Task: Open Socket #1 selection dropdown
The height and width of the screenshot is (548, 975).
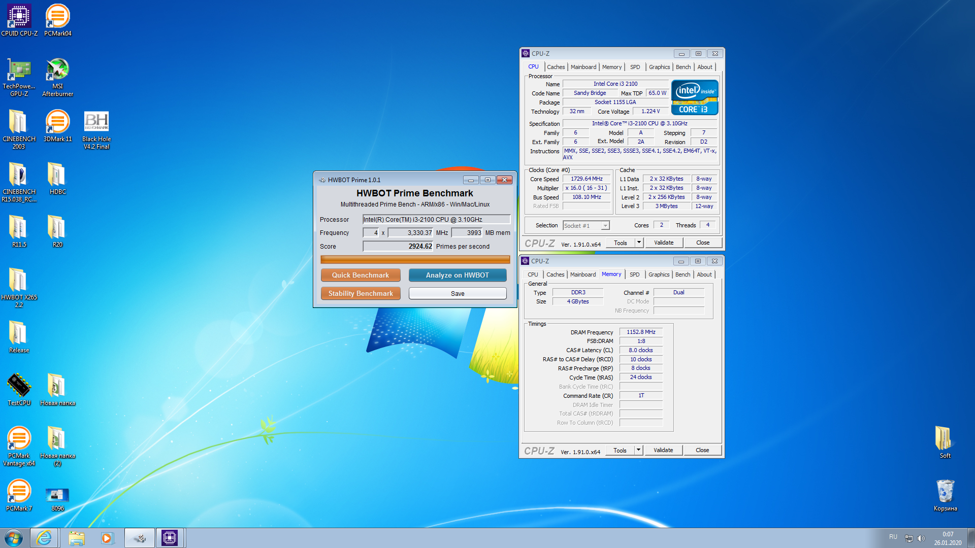Action: [586, 226]
